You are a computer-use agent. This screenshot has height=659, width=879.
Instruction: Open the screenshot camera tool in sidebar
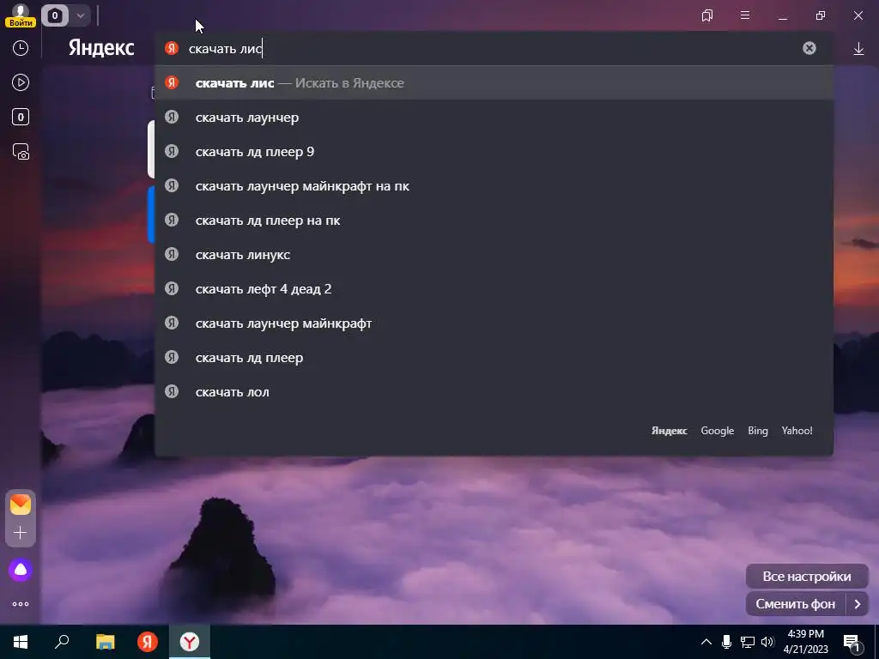point(21,152)
